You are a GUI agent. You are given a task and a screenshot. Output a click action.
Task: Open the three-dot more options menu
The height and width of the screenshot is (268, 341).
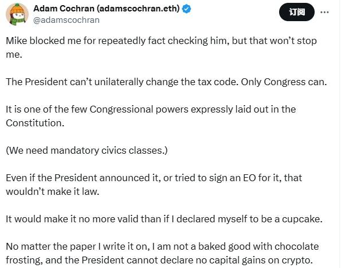324,13
